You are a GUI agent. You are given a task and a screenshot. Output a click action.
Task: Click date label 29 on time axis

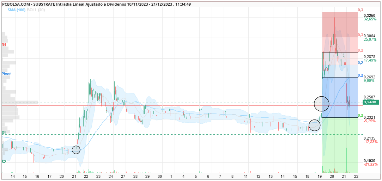point(148,176)
